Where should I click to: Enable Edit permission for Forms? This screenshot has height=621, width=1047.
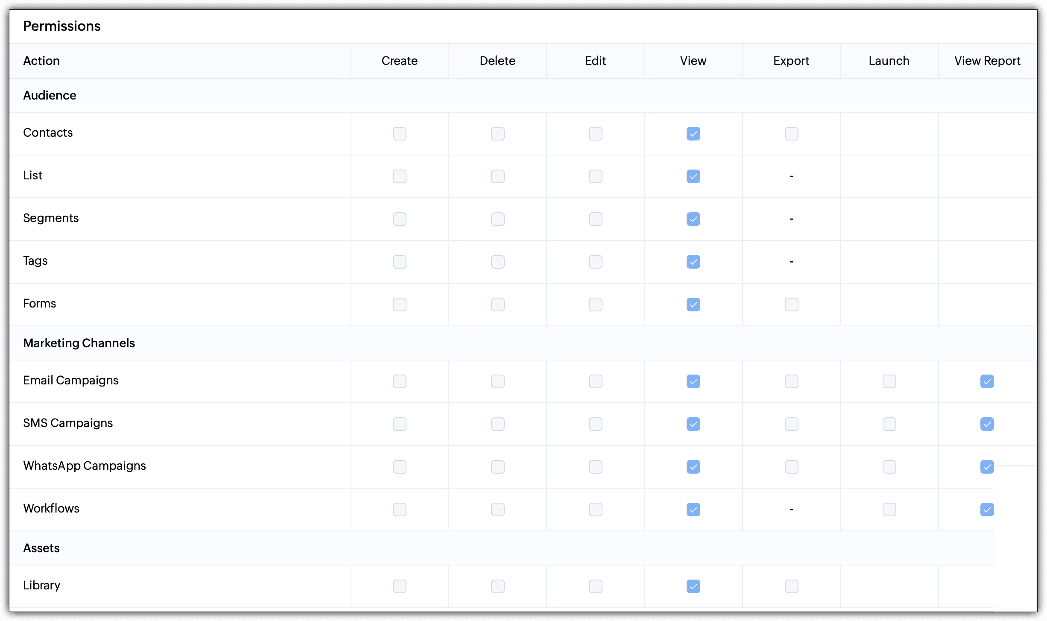click(x=595, y=305)
